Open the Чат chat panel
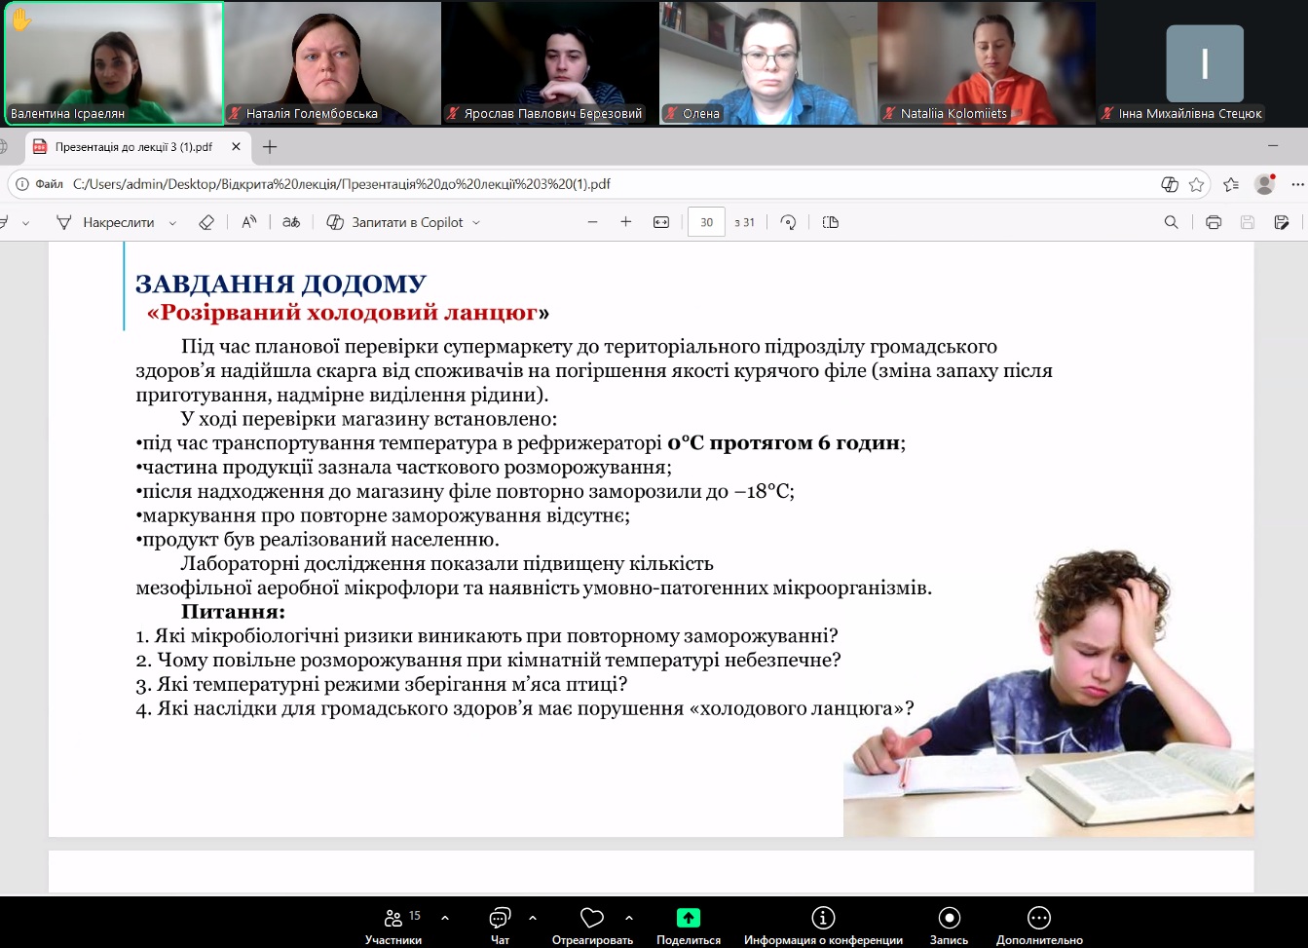This screenshot has height=948, width=1308. coord(500,926)
